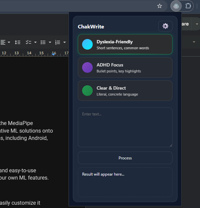
Task: Click the document text 'the MediaPipe'
Action: 17,123
